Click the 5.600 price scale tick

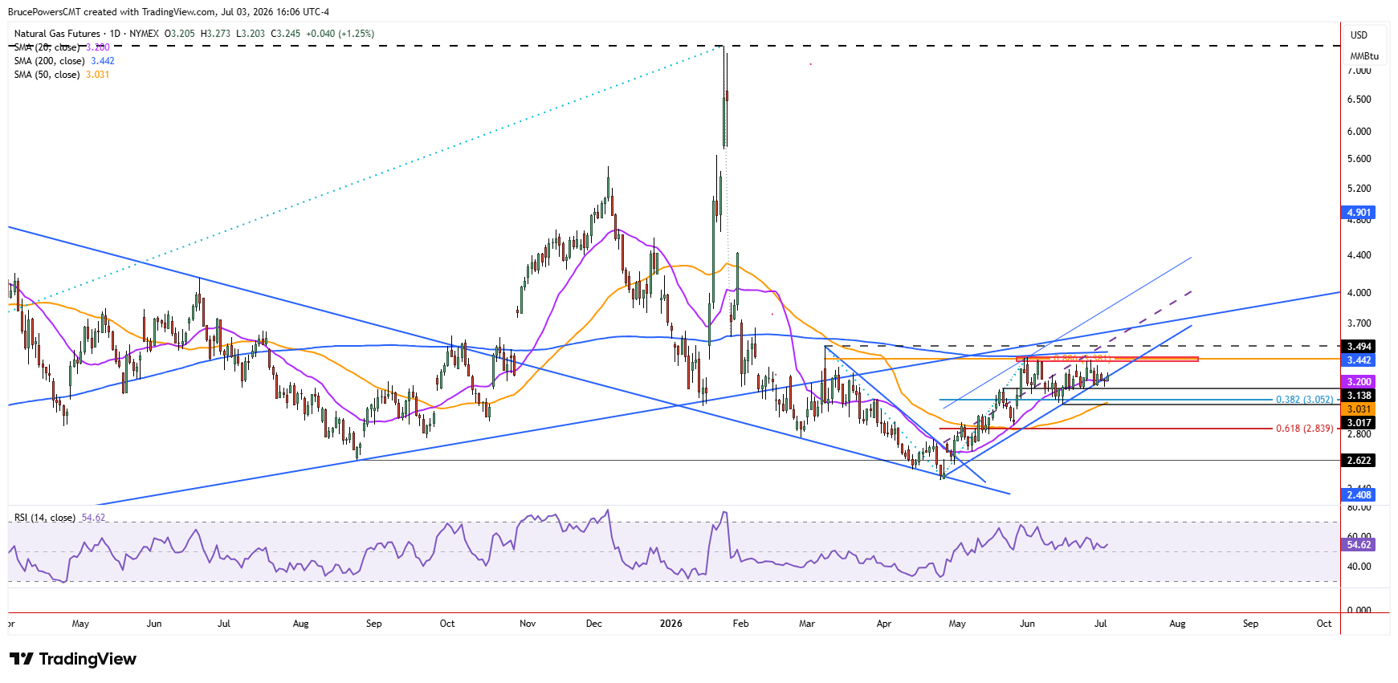click(x=1359, y=159)
